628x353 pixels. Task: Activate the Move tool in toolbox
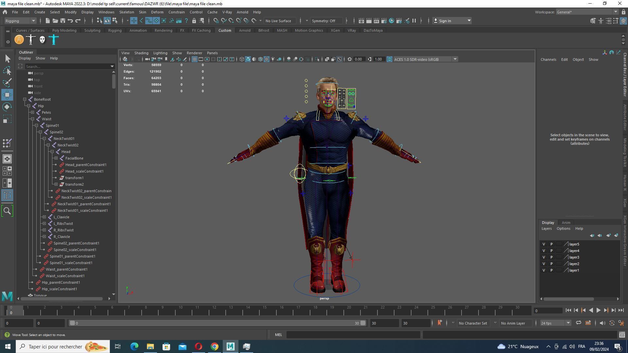point(7,95)
